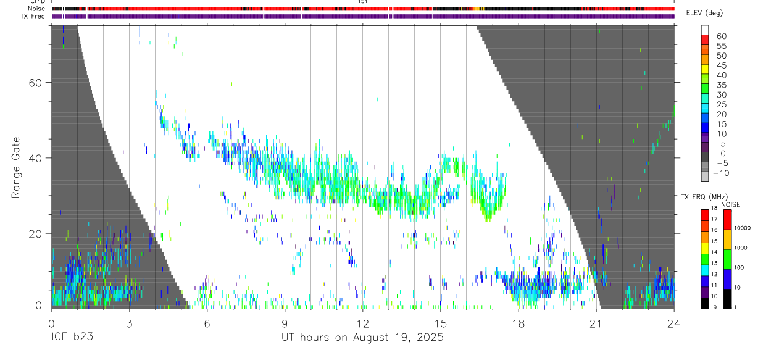Click the UT hours tick label 3

[129, 323]
